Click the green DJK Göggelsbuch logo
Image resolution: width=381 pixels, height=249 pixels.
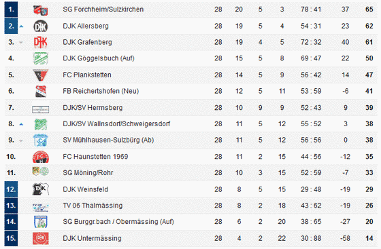pyautogui.click(x=41, y=58)
